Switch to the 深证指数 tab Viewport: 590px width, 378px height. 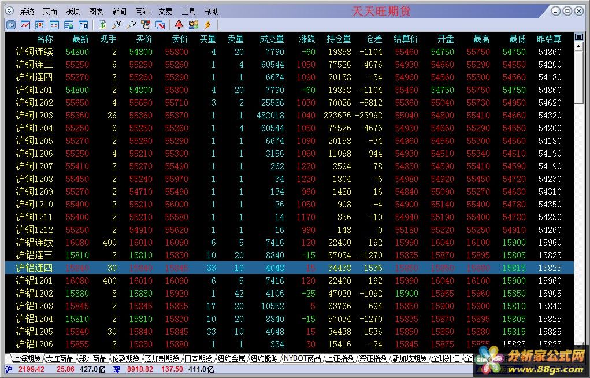click(373, 358)
